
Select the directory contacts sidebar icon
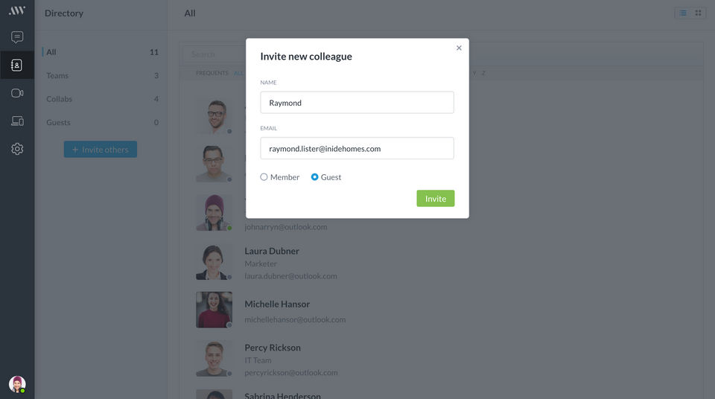coord(17,65)
